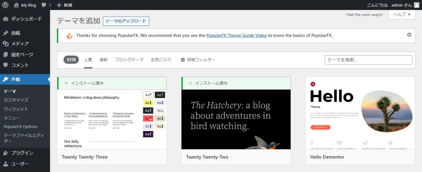Screen dimensions: 422x172
Task: Focus the テーマを検索 search field
Action: [x=368, y=60]
